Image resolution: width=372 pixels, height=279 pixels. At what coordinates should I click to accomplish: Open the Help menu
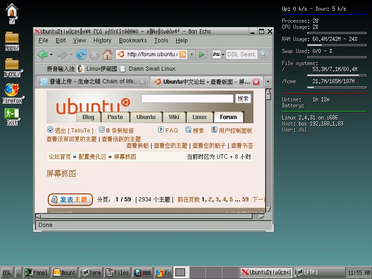181,40
